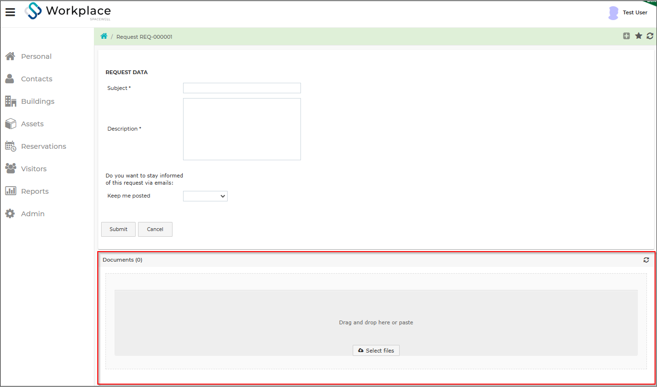Screen dimensions: 657x387
Task: Click the Visitors group icon
Action: [x=11, y=168]
